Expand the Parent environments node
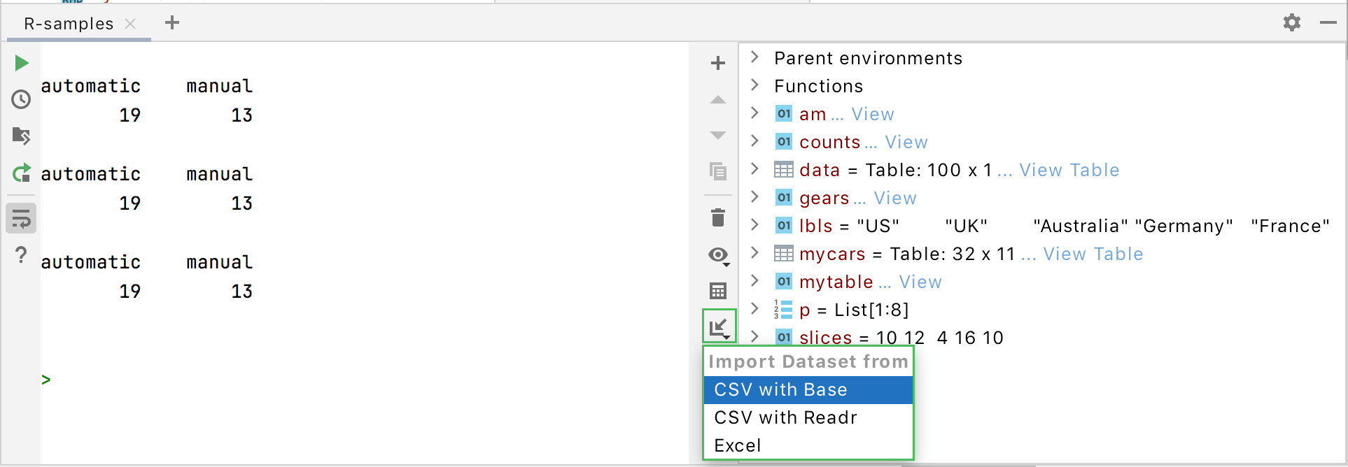Image resolution: width=1348 pixels, height=467 pixels. (x=754, y=58)
